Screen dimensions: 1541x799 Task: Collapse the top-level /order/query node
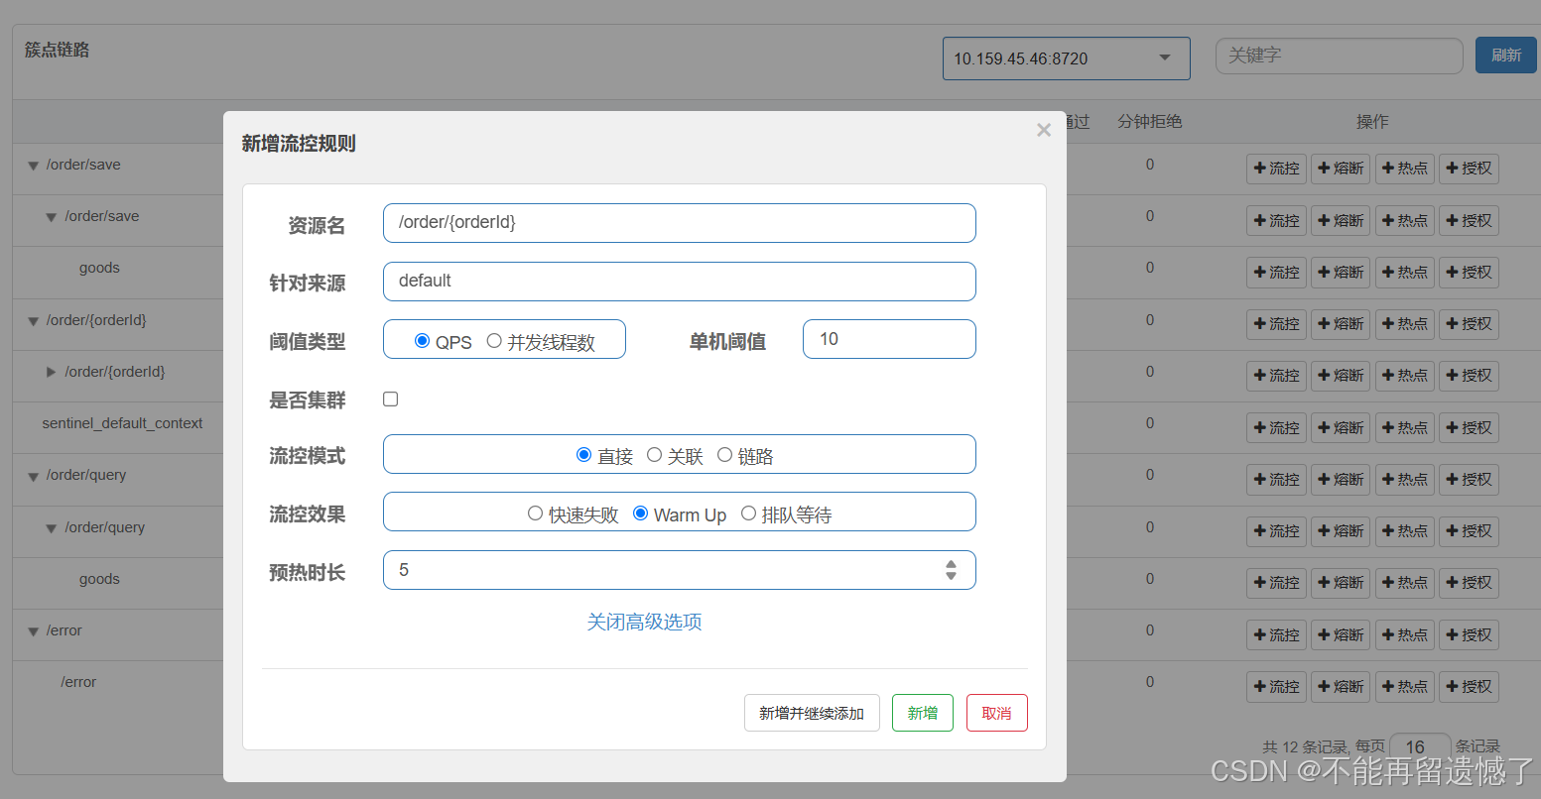[x=34, y=477]
